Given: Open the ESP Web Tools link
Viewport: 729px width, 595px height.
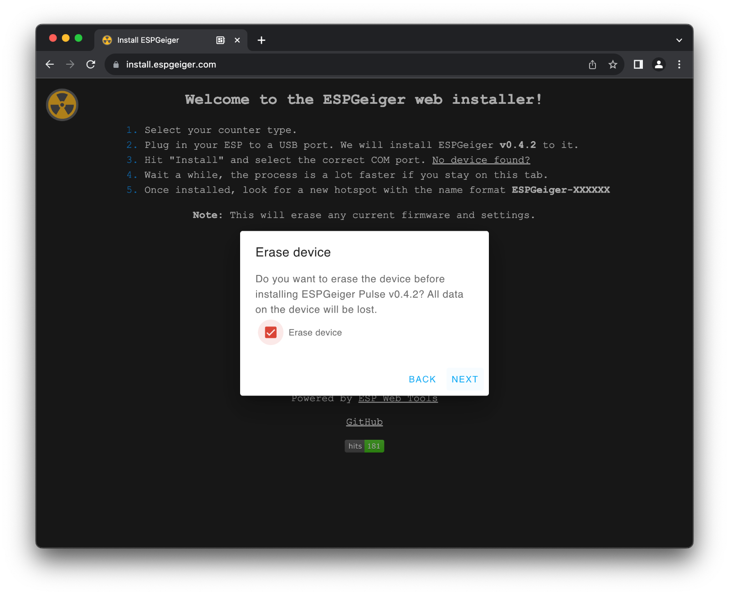Looking at the screenshot, I should pyautogui.click(x=398, y=398).
